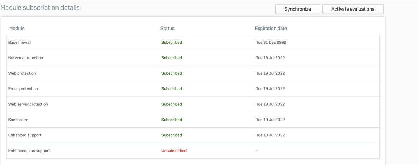
Task: Click Sandstorm's Subscribed status
Action: [172, 120]
